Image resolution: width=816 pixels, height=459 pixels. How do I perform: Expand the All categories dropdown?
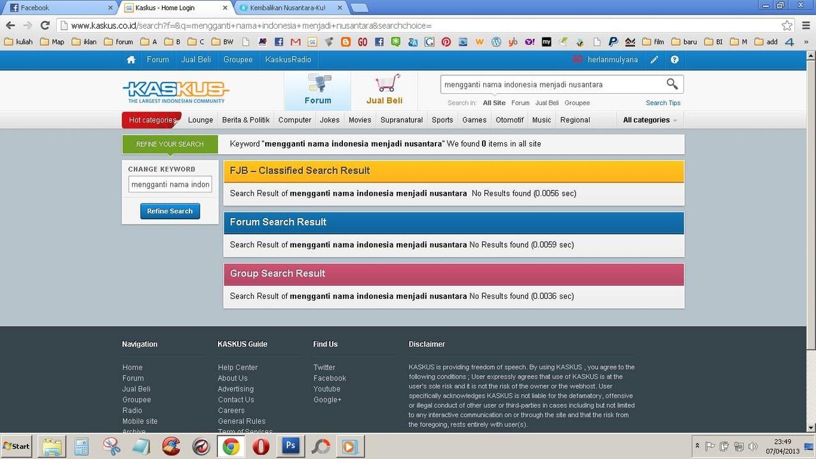click(x=650, y=120)
